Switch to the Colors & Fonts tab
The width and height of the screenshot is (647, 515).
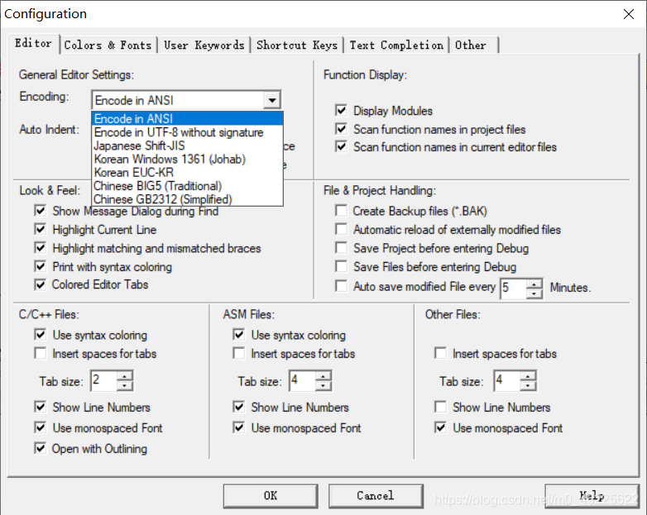coord(108,45)
